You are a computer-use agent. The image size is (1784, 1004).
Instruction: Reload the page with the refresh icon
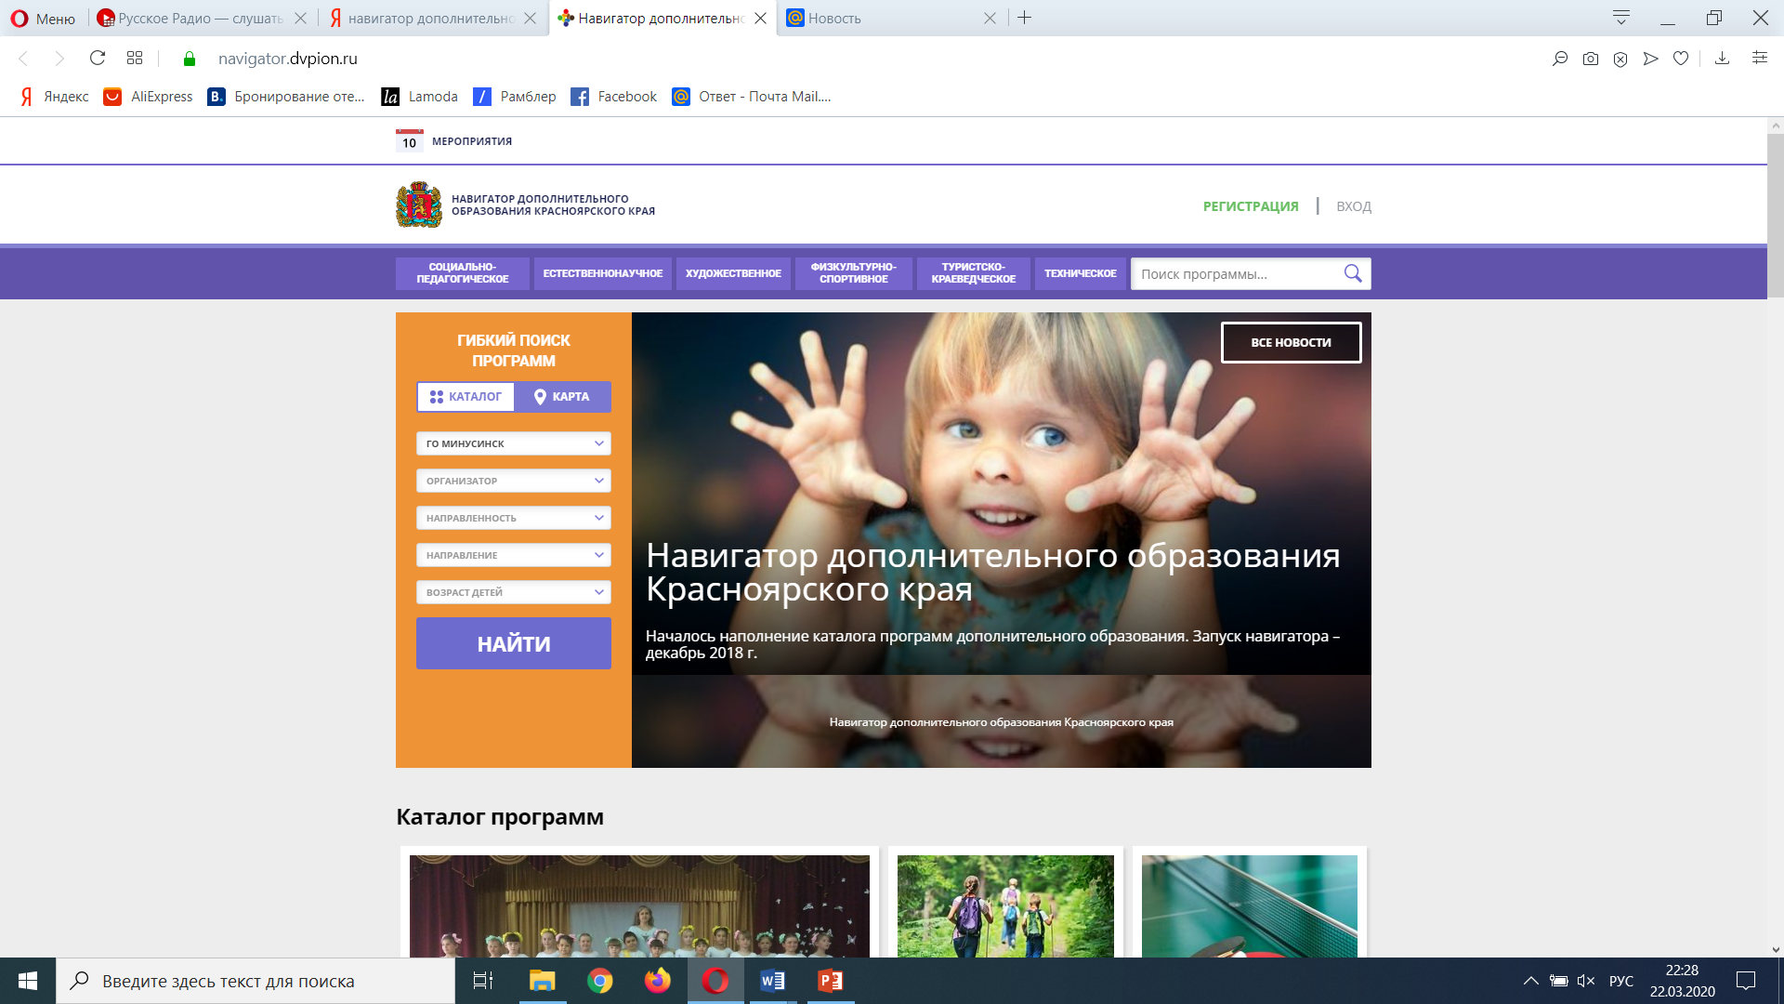pyautogui.click(x=98, y=59)
